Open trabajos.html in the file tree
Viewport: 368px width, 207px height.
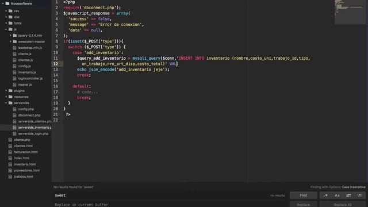[x=24, y=177]
